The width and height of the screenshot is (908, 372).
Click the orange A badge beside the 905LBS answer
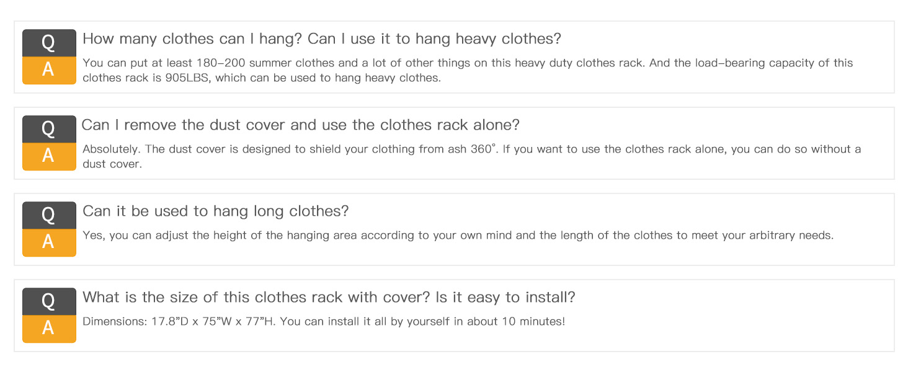click(x=49, y=70)
